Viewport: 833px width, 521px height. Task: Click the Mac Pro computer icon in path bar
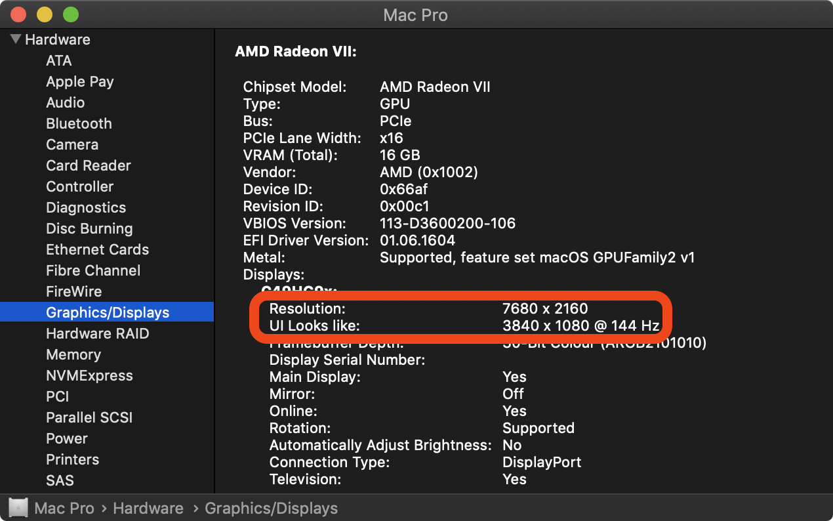pyautogui.click(x=18, y=508)
